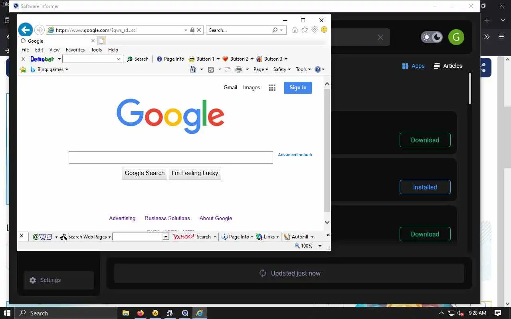Open a new tab next to Google tab

click(102, 41)
